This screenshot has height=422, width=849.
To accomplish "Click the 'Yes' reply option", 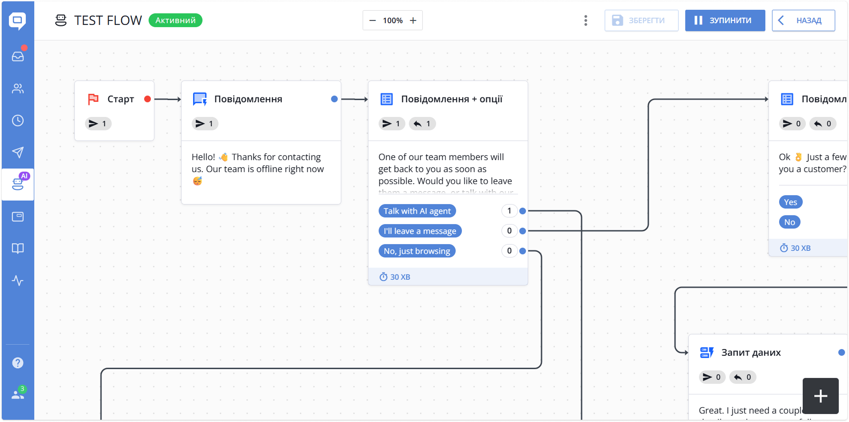I will [791, 202].
